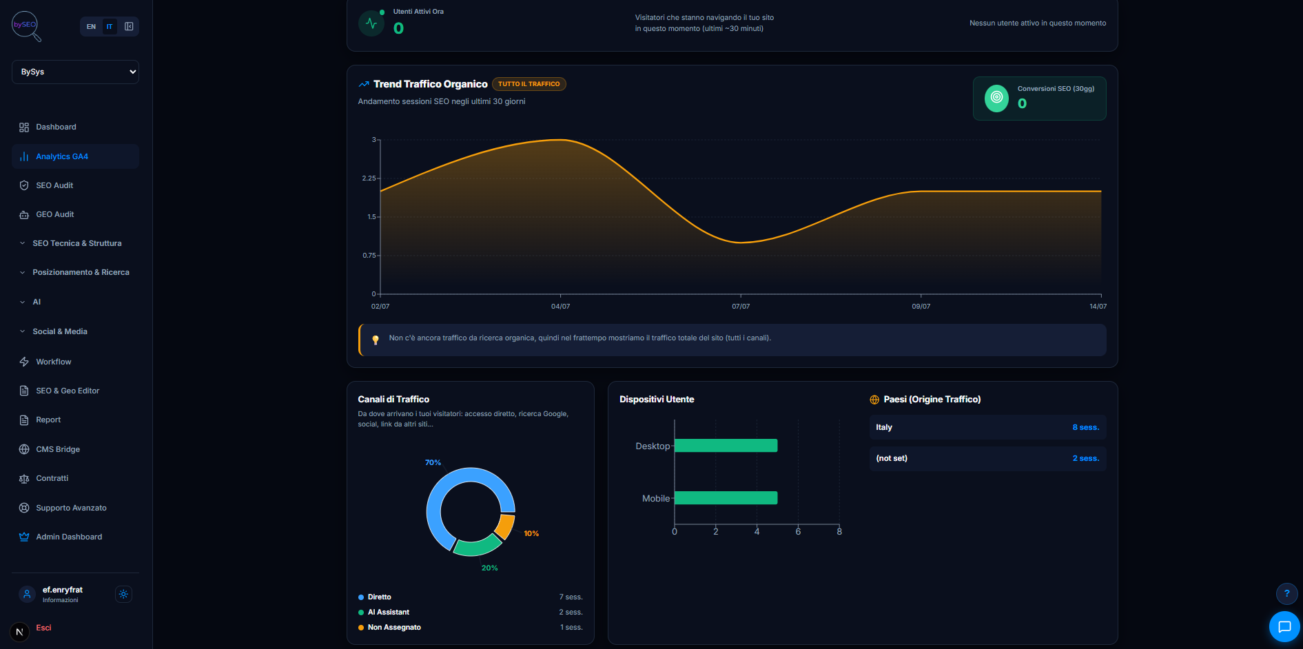Click the active users pulse icon
1303x649 pixels.
(371, 23)
